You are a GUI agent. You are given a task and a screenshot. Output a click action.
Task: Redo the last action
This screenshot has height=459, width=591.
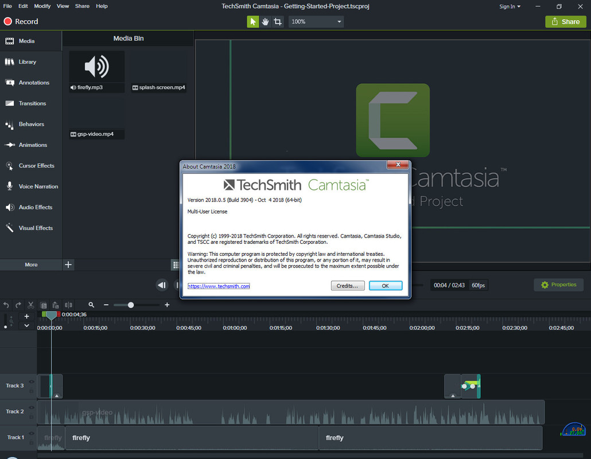point(18,305)
